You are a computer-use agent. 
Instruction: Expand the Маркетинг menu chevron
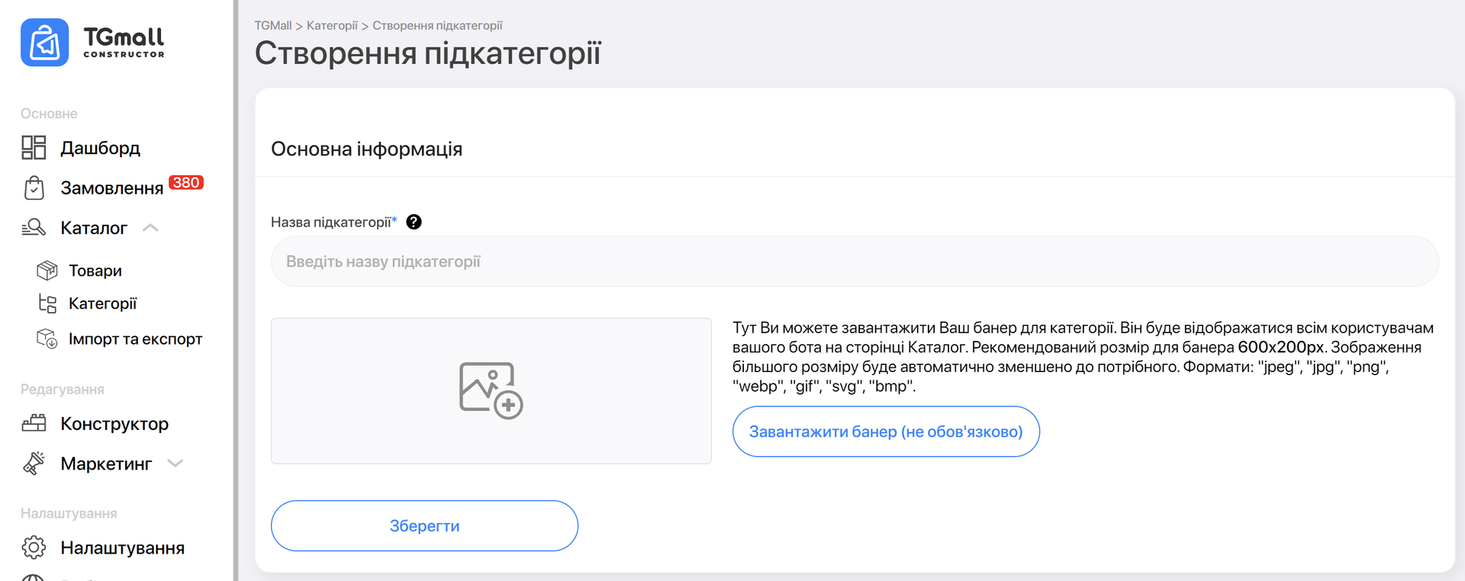pos(175,464)
